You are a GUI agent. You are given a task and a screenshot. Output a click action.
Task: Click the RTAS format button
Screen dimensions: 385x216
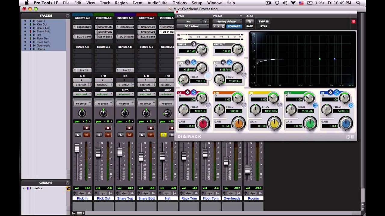click(x=263, y=26)
